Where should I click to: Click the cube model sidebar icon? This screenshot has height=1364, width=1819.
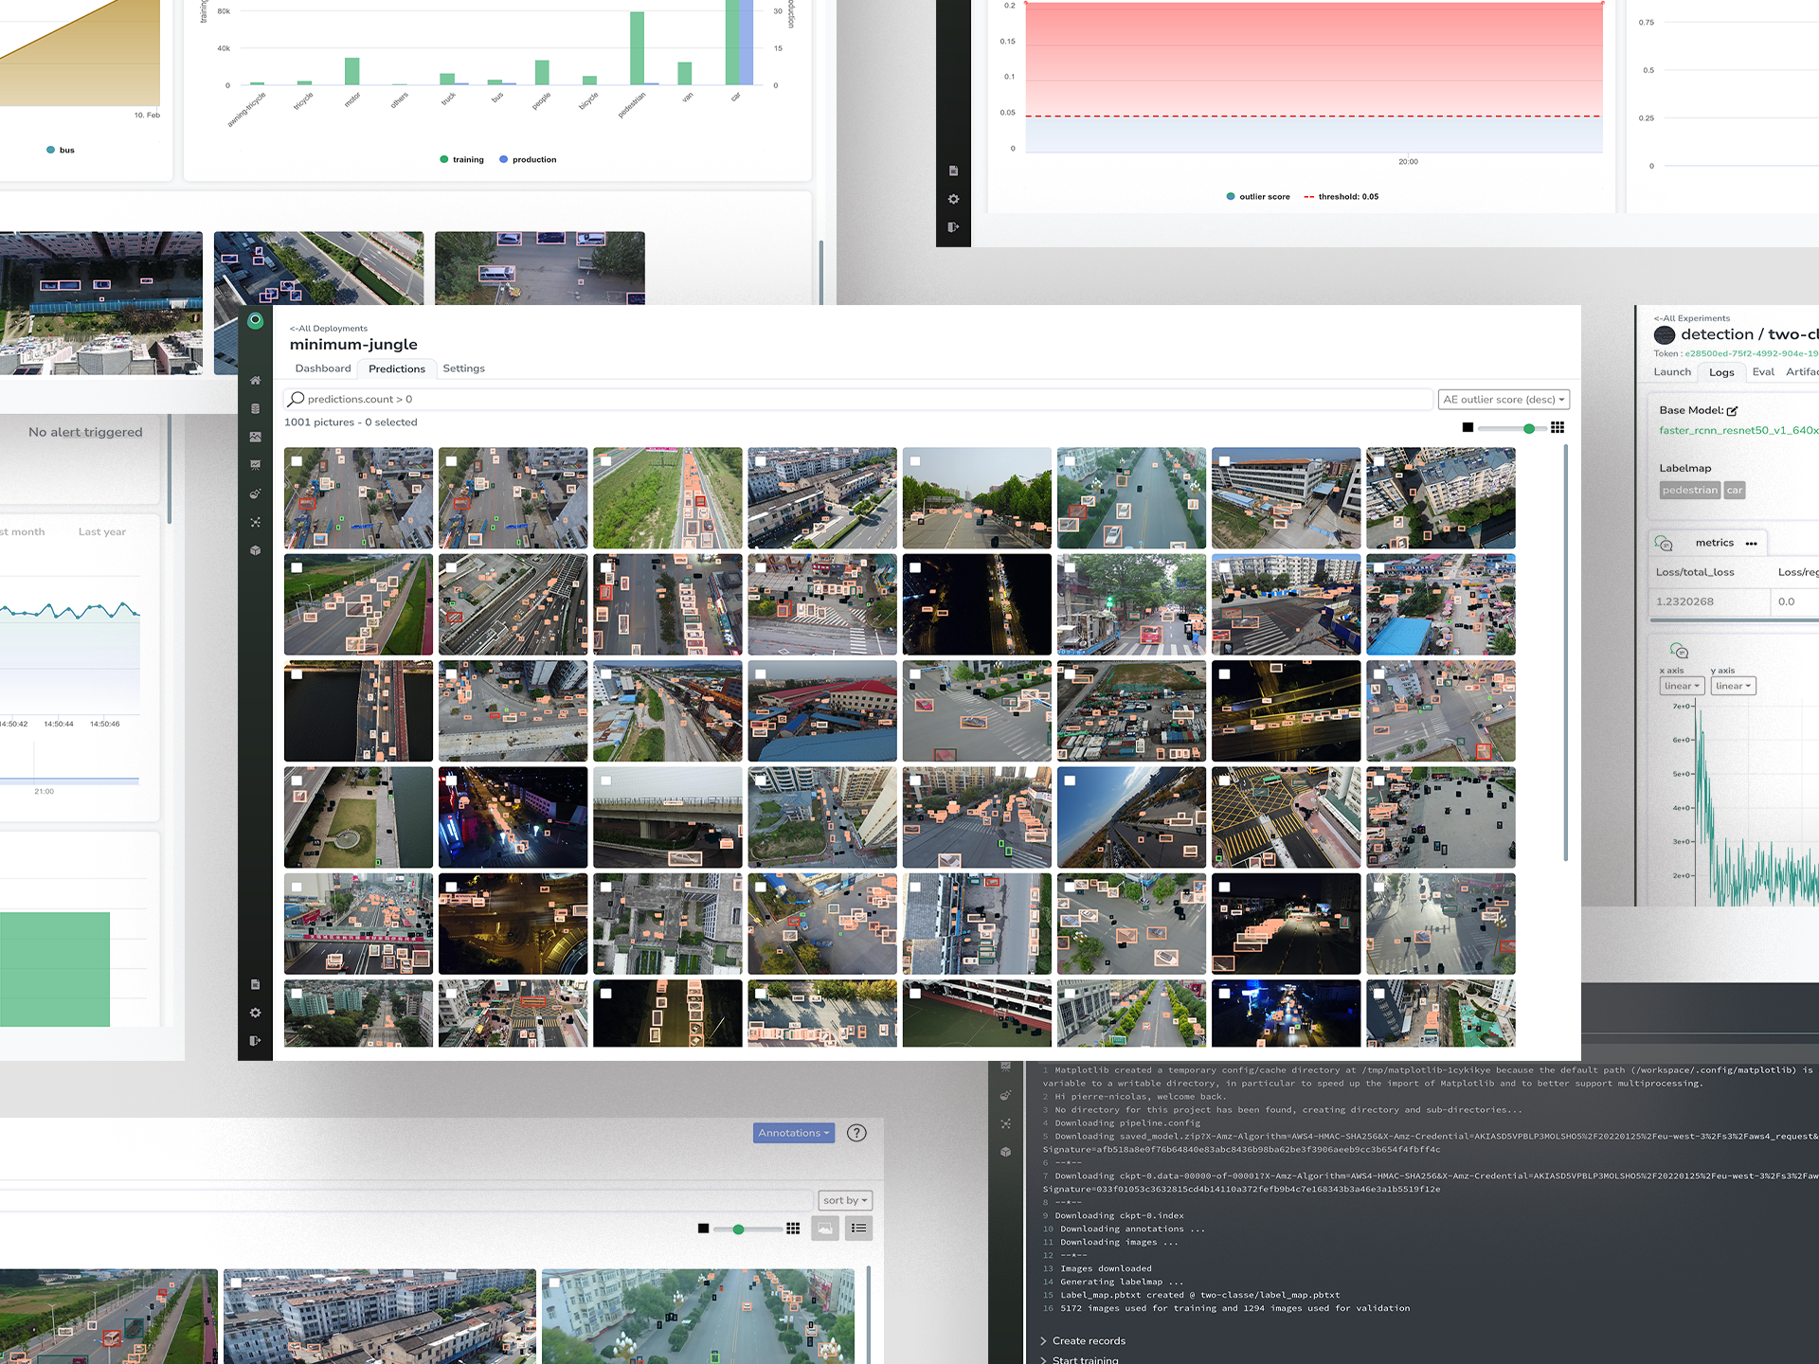(255, 550)
